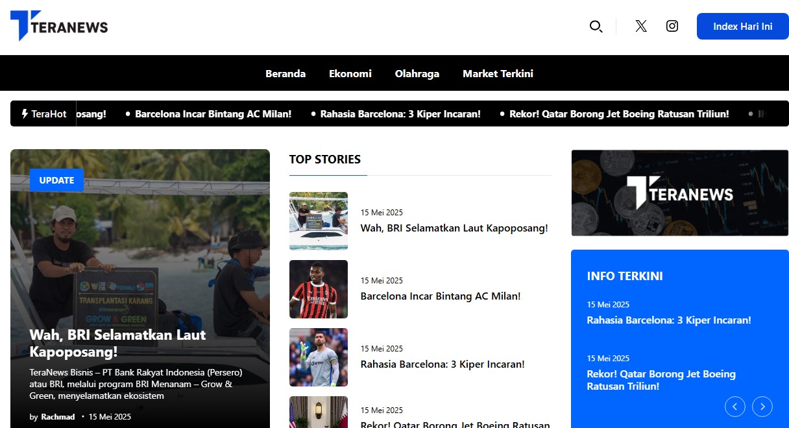Open the Ekonomi menu item
This screenshot has width=789, height=428.
pyautogui.click(x=350, y=73)
